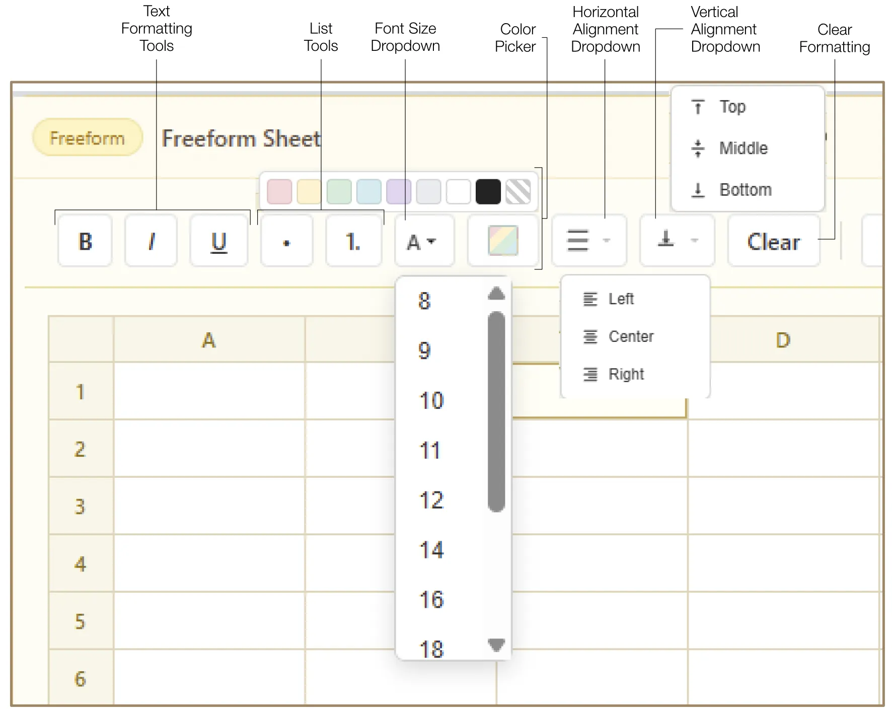The width and height of the screenshot is (892, 714).
Task: Select row 2 header
Action: [x=81, y=449]
